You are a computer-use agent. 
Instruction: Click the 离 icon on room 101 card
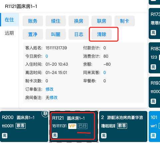[x=153, y=136]
